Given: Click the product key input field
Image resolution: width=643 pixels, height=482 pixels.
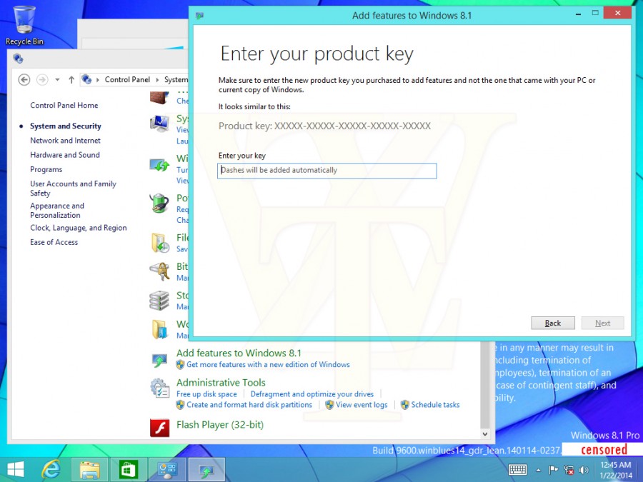Looking at the screenshot, I should point(327,171).
